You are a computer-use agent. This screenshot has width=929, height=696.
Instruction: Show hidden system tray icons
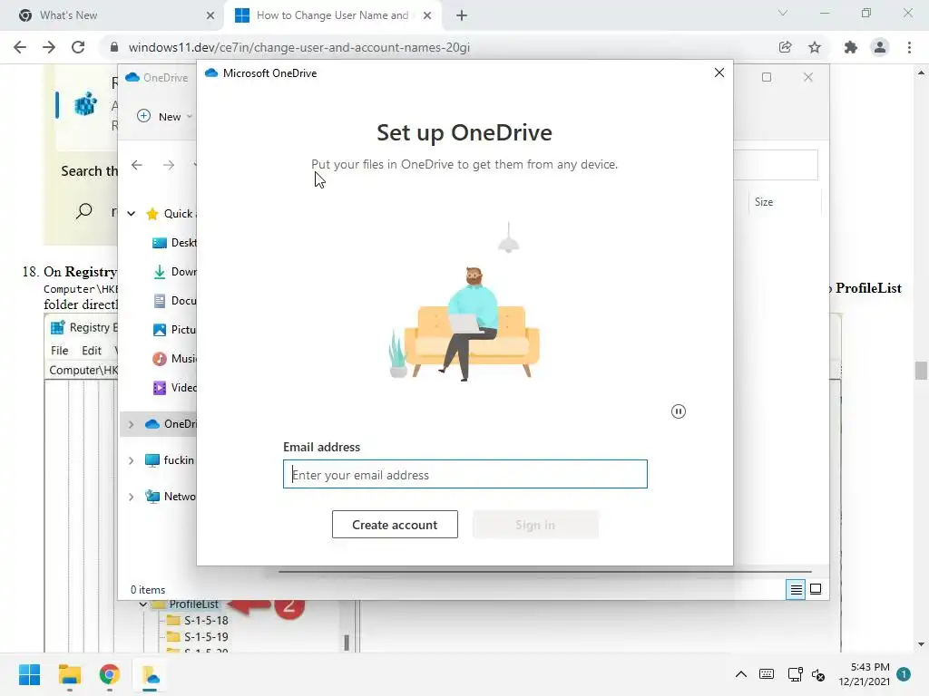tap(740, 674)
